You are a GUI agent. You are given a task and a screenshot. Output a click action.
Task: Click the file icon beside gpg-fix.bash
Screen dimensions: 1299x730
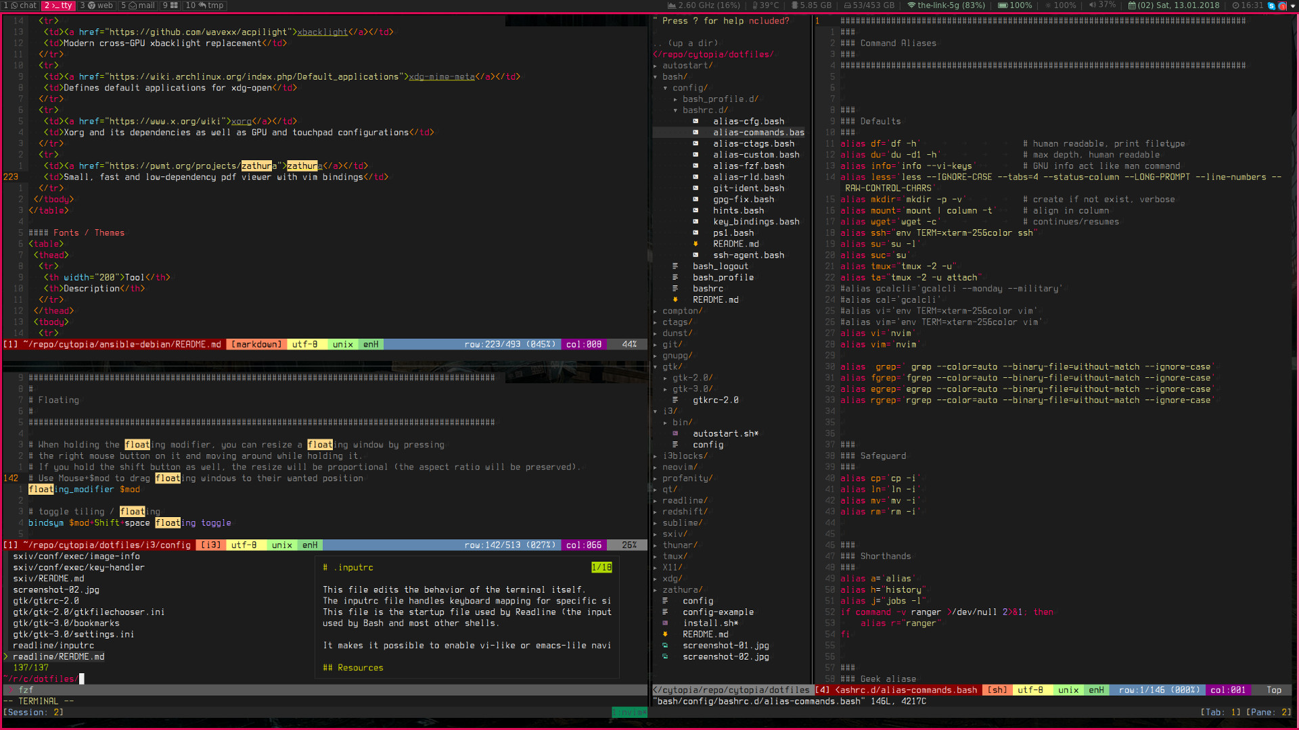point(696,199)
